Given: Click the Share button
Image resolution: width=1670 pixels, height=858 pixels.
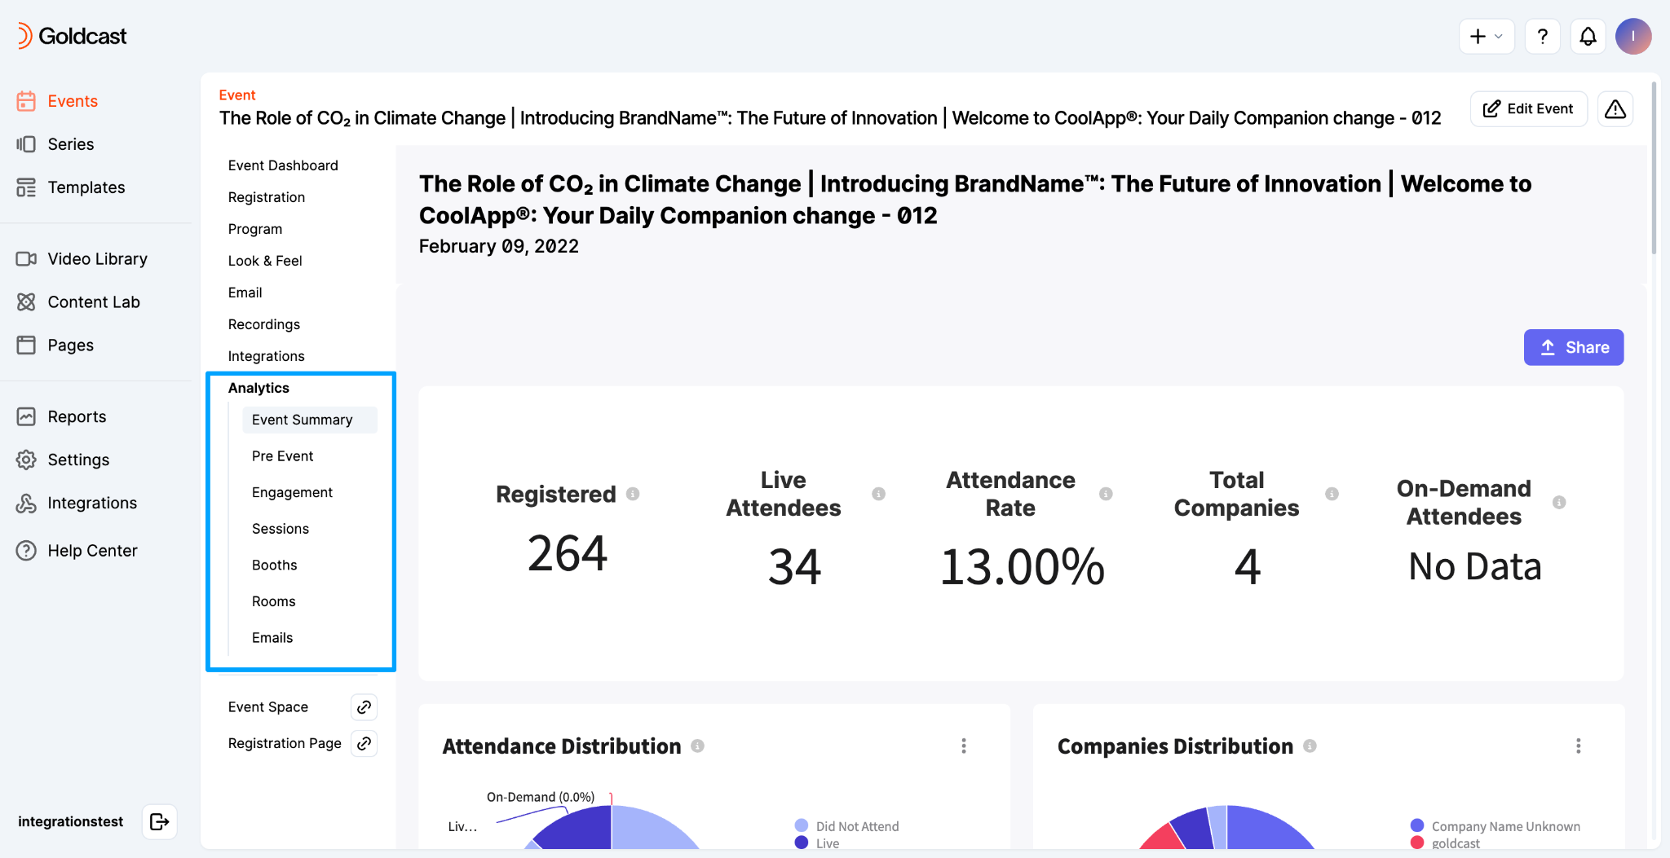Looking at the screenshot, I should (1574, 347).
